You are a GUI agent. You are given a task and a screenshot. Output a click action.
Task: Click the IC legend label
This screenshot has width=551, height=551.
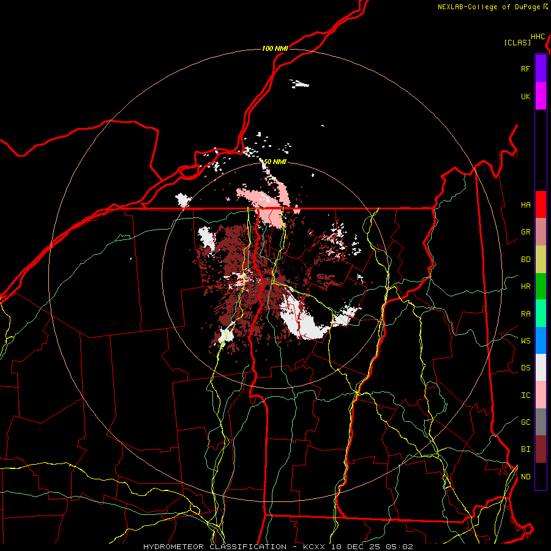(525, 395)
